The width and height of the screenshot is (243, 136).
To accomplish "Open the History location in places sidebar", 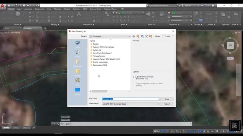I will (x=77, y=54).
